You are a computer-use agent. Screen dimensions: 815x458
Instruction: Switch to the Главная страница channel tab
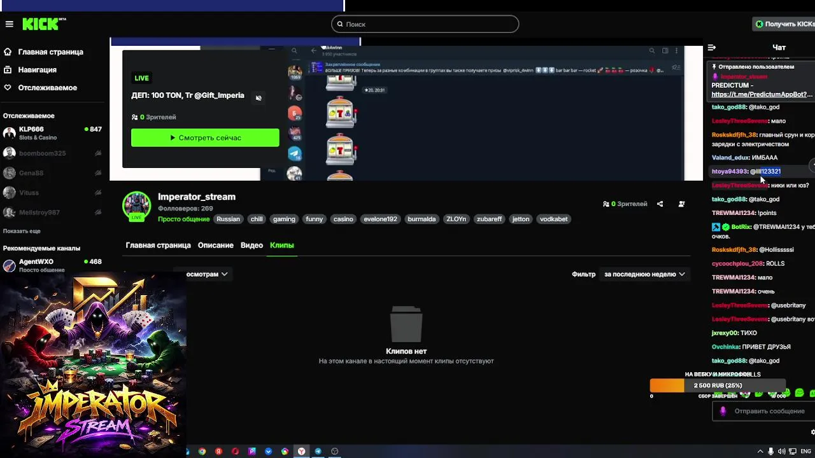158,246
